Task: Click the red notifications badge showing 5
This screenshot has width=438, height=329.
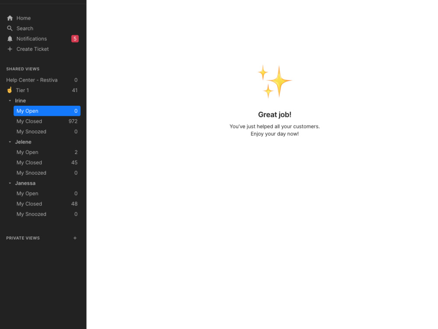Action: (75, 39)
